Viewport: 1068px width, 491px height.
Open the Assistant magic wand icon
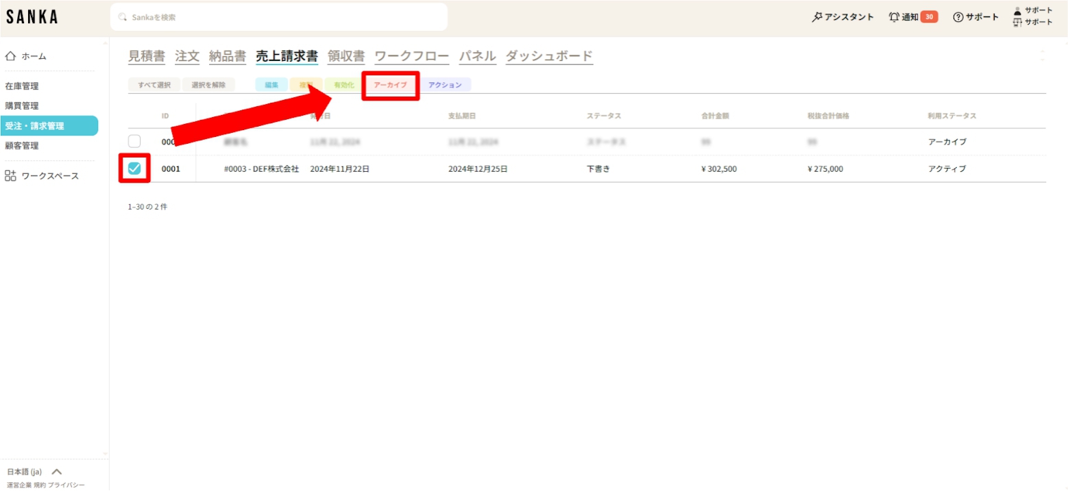816,17
